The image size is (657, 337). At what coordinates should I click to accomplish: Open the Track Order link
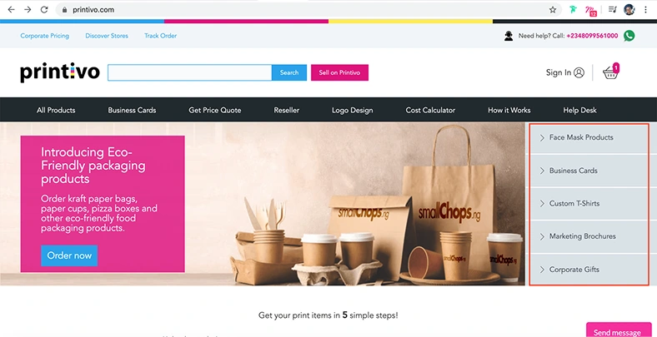click(160, 36)
